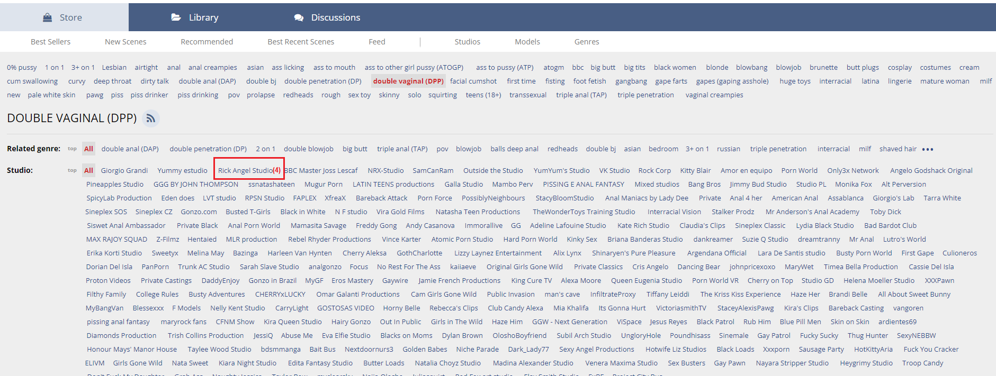996x376 pixels.
Task: Open the Studios menu
Action: click(x=467, y=42)
